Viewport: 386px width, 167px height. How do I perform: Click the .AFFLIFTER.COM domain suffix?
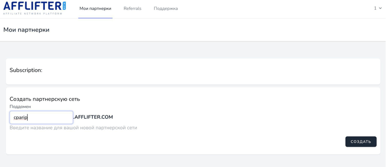(x=93, y=117)
